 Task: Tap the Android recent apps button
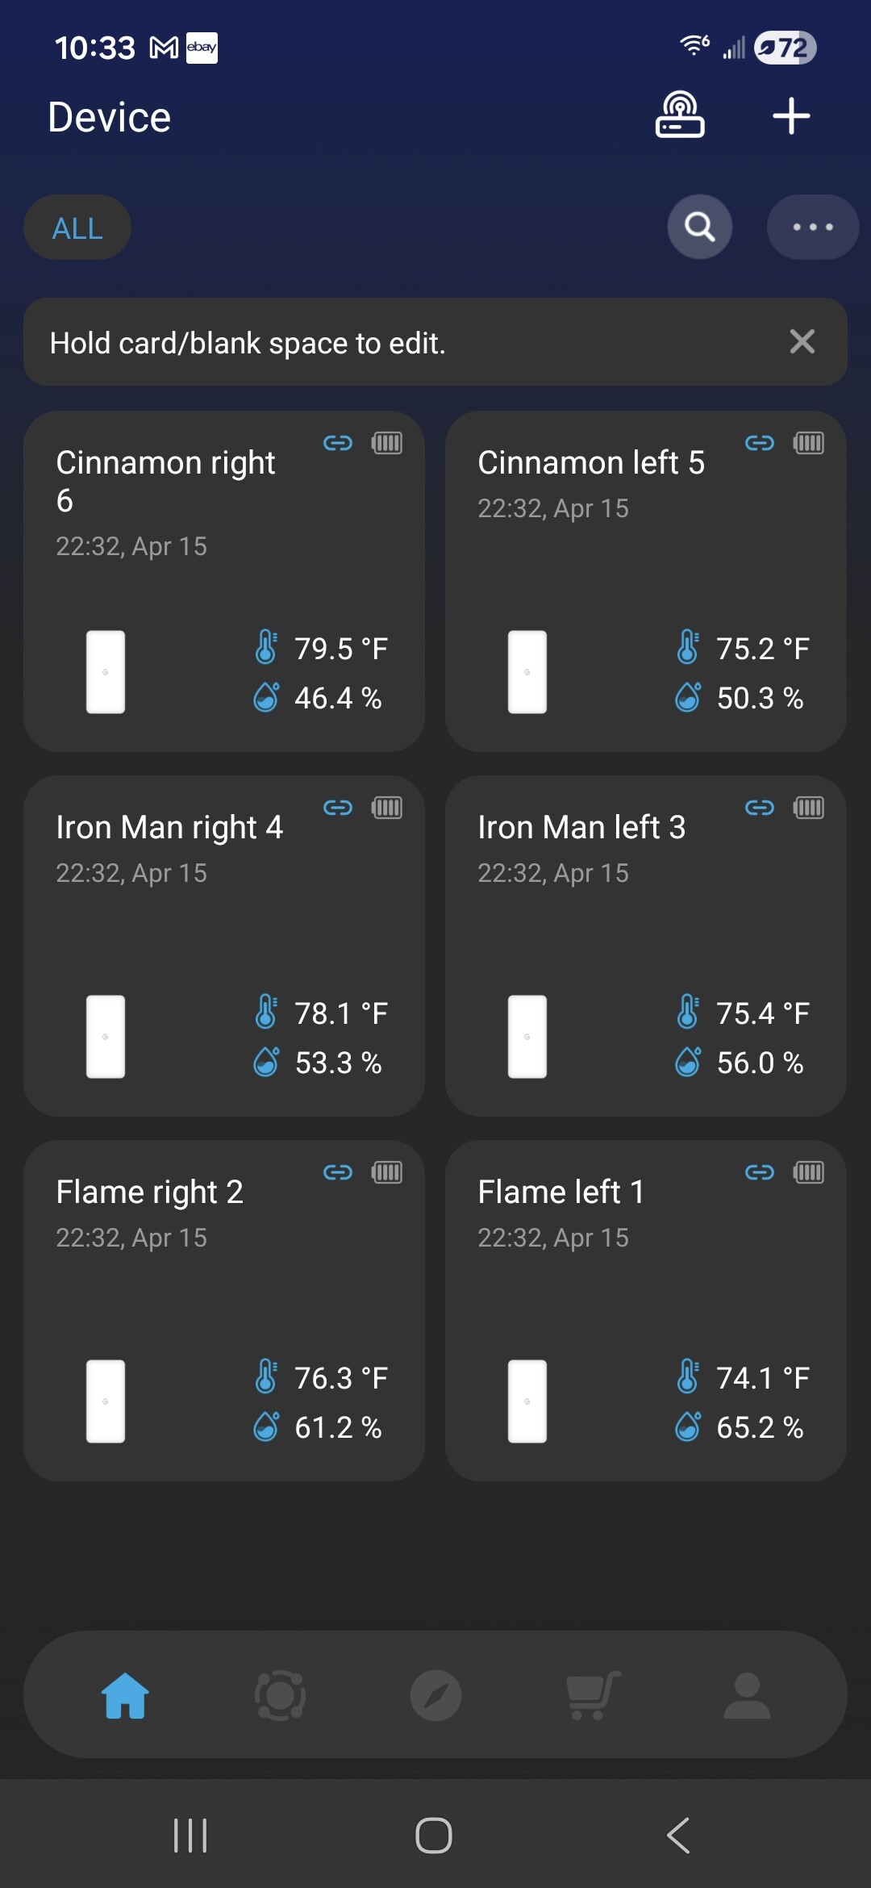pyautogui.click(x=190, y=1836)
